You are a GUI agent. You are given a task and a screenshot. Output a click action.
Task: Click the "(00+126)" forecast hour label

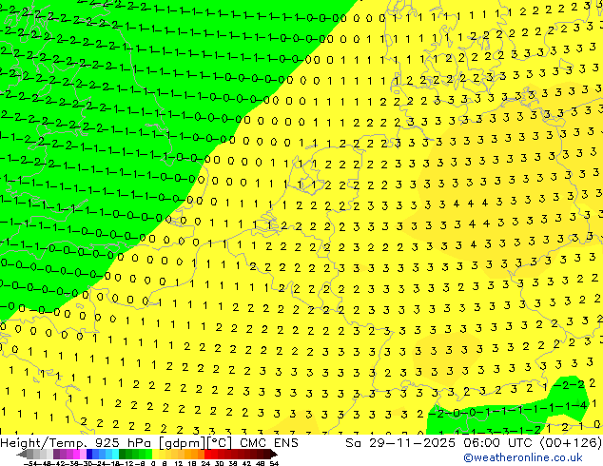click(x=571, y=442)
